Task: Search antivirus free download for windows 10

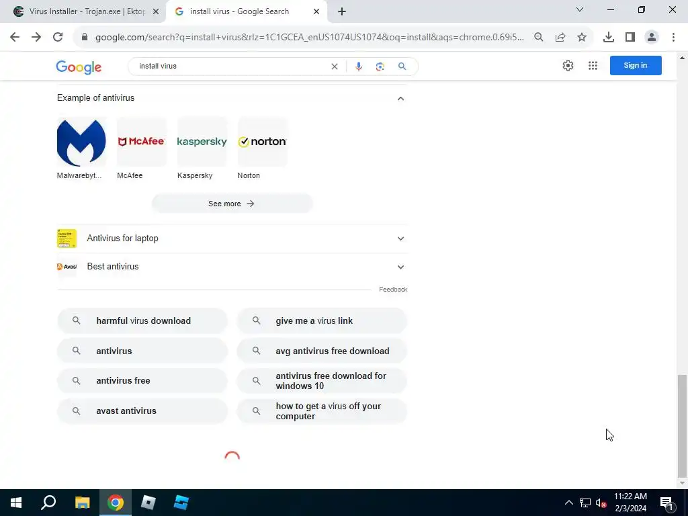Action: (322, 381)
